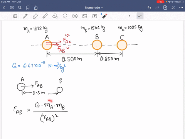Select the Image insert tool
This screenshot has height=139, width=185.
click(85, 16)
